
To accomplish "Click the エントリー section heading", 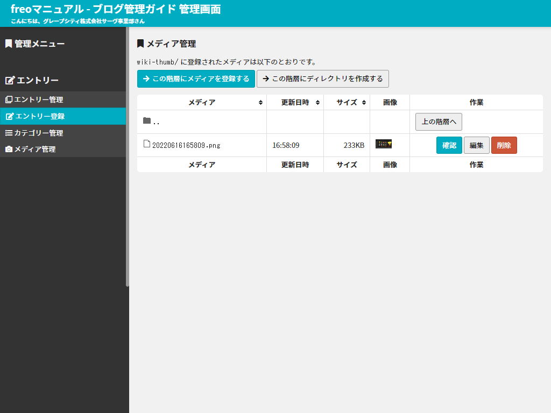I will click(38, 81).
